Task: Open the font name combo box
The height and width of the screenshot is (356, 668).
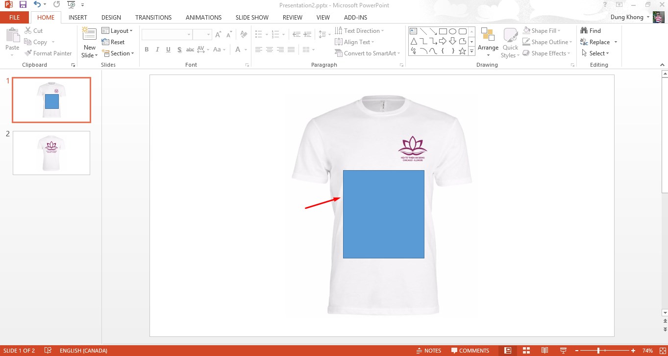Action: (x=167, y=34)
